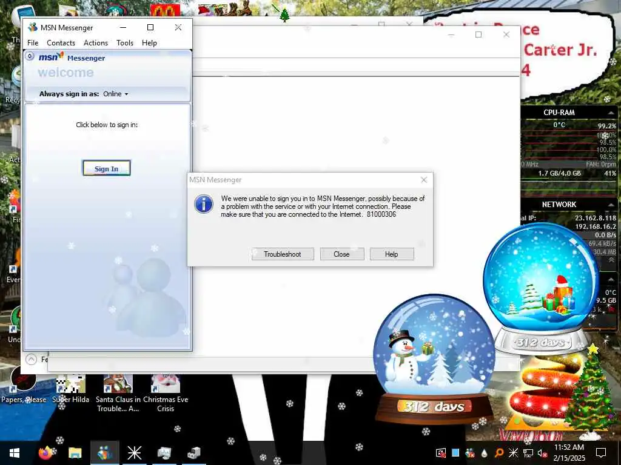Viewport: 621px width, 465px height.
Task: Click the leftmost system tray icon with red badge
Action: point(440,453)
